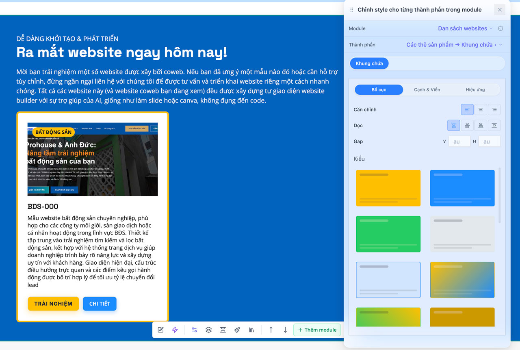Screen dimensions: 520x350
Task: Switch to the Bố cục tab
Action: click(x=379, y=89)
